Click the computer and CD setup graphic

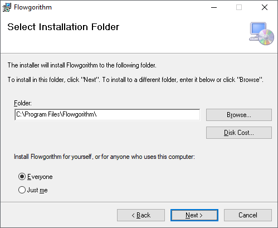coord(261,33)
